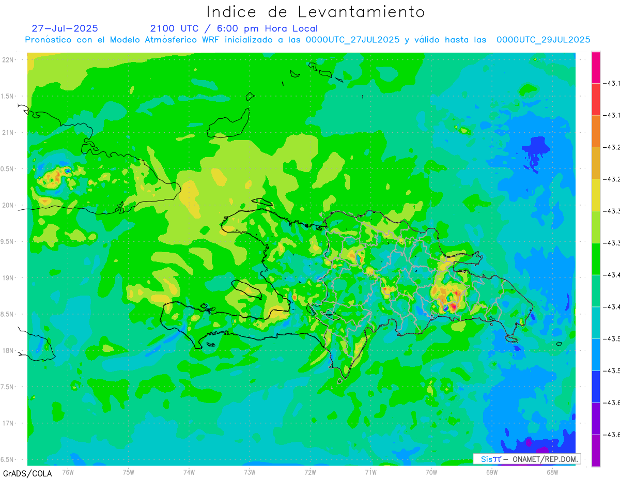Click the orange legend color swatch
Image resolution: width=620 pixels, height=479 pixels.
(x=596, y=131)
